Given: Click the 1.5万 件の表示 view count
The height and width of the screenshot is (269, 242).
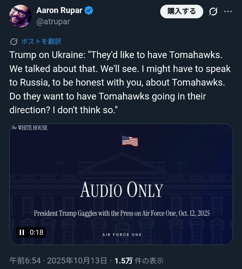Looking at the screenshot, I should click(139, 260).
